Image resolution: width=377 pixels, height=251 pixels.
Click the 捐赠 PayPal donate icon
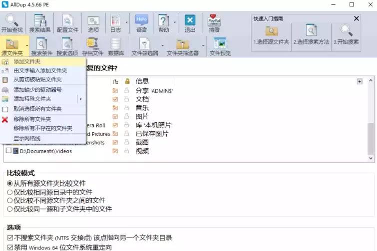tap(214, 23)
